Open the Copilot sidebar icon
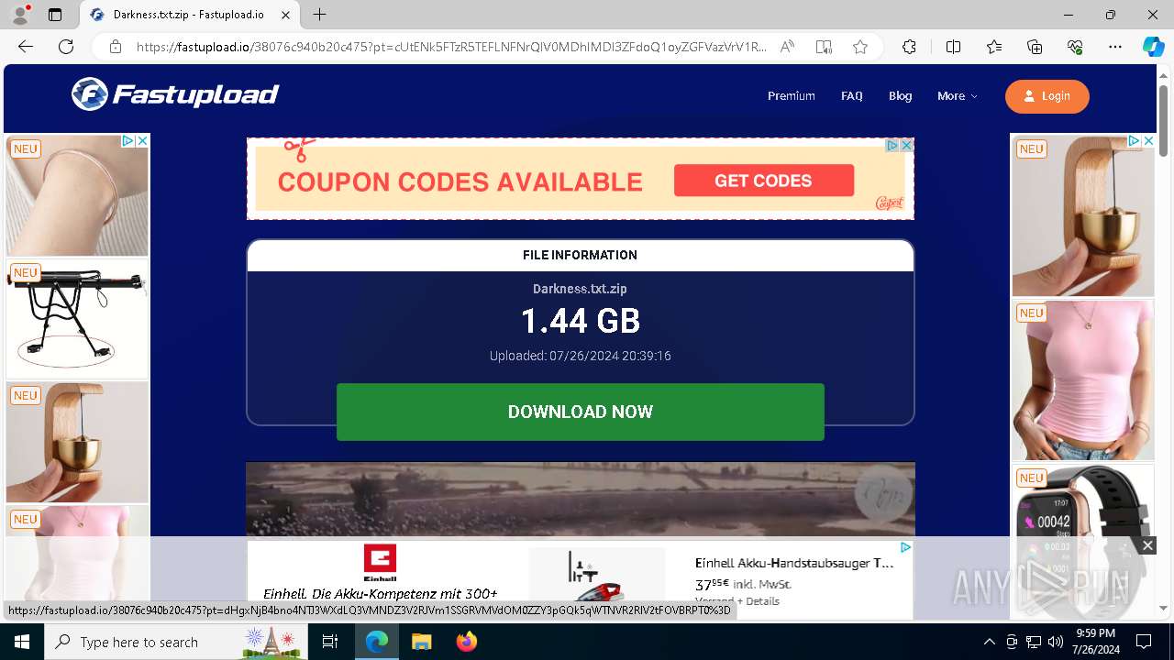Image resolution: width=1174 pixels, height=660 pixels. pyautogui.click(x=1153, y=47)
